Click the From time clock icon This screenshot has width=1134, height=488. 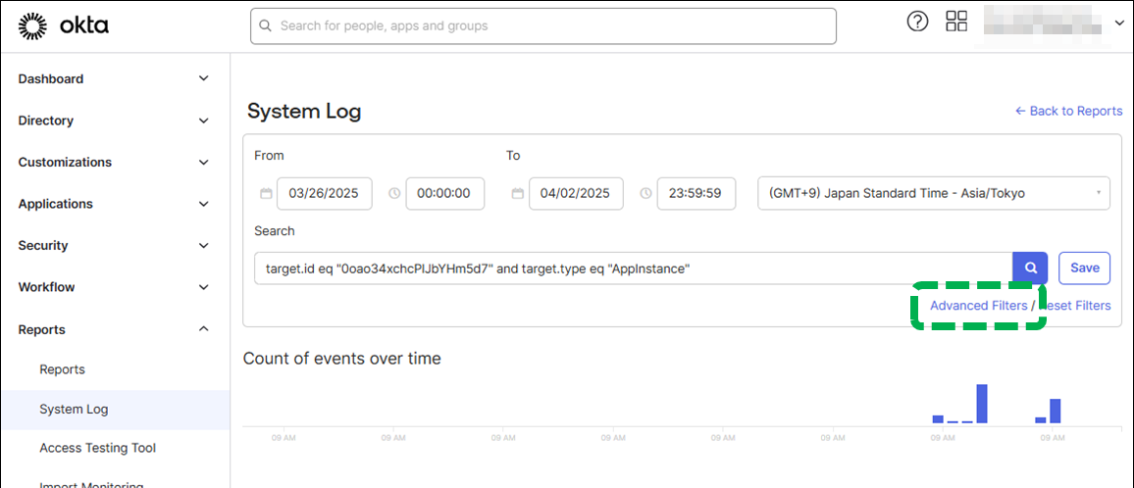tap(394, 194)
